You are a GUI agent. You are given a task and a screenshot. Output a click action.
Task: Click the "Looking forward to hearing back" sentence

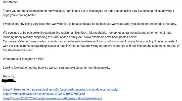56,68
